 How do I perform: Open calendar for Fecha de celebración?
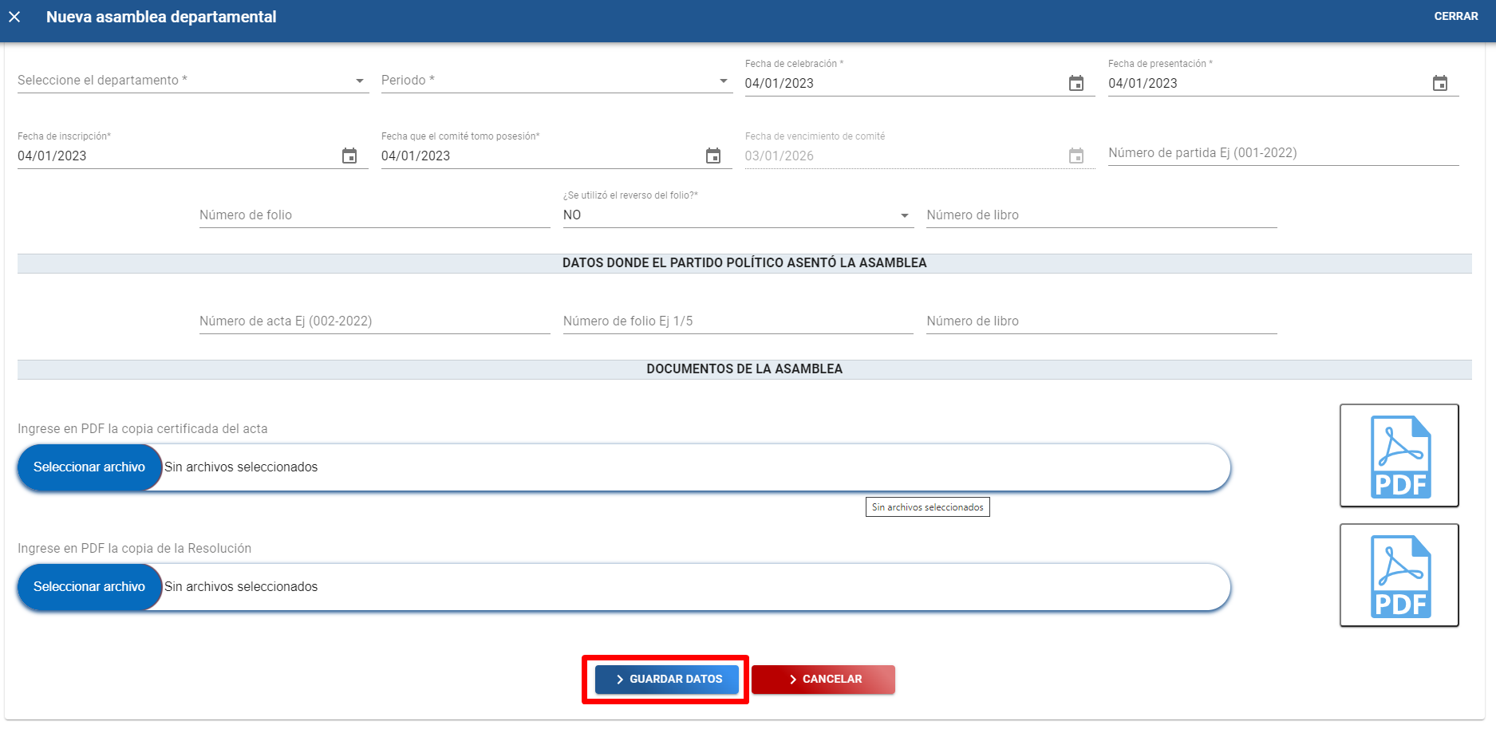tap(1076, 84)
